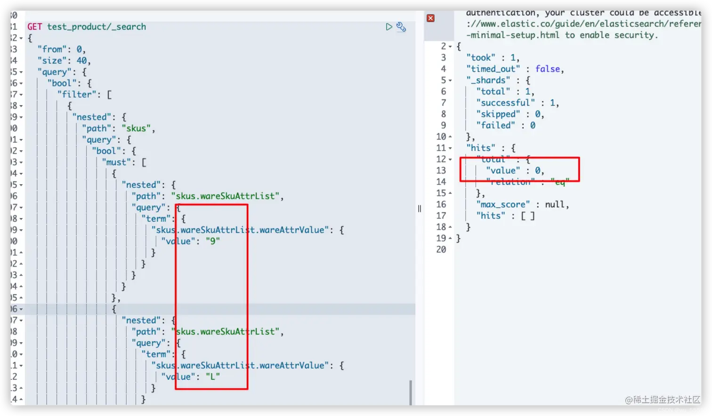Fold the "query" block directly below "size": 40
This screenshot has height=416, width=712.
click(x=21, y=72)
